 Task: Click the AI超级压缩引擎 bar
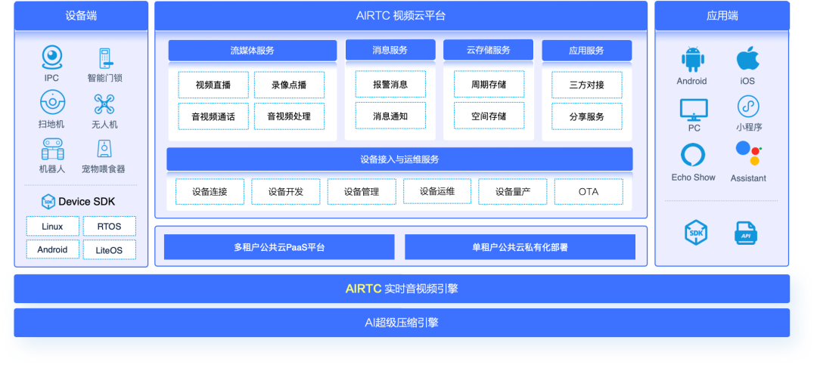(402, 323)
